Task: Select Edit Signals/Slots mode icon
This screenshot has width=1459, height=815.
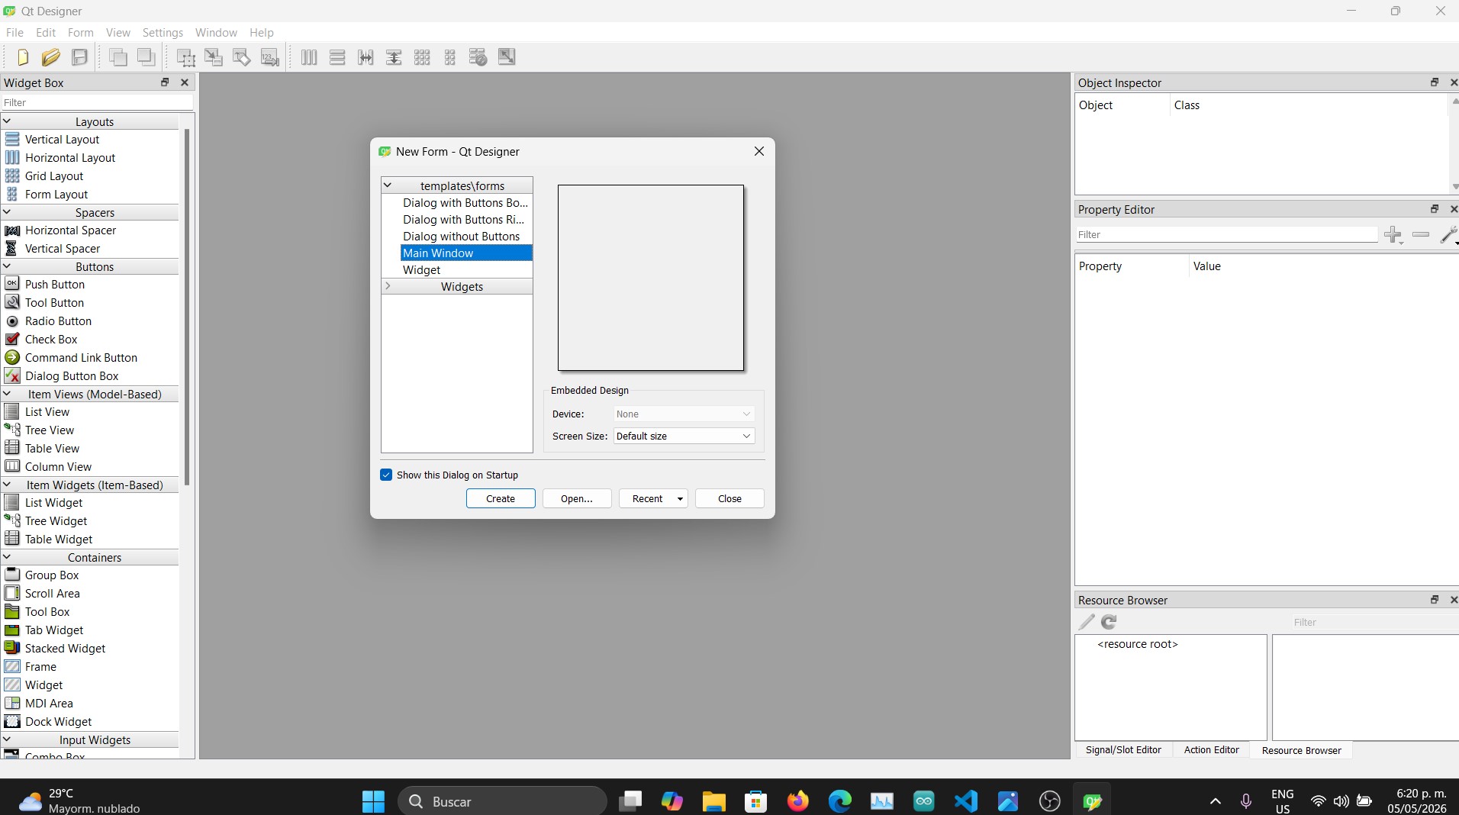Action: coord(214,57)
